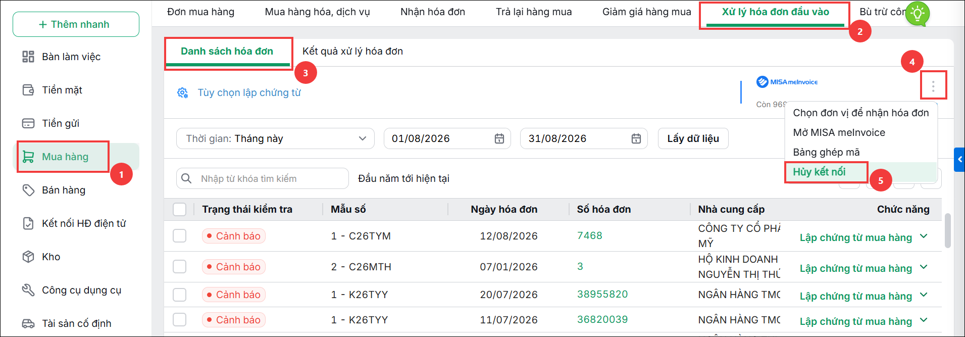Open the calendar picker for 01/08/2026
This screenshot has width=965, height=337.
499,138
